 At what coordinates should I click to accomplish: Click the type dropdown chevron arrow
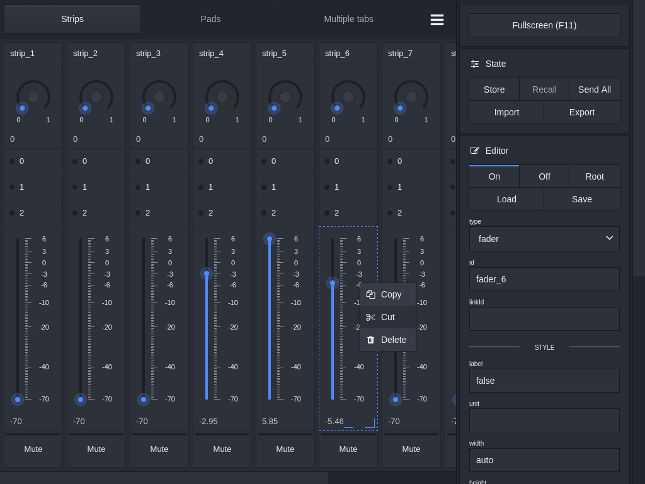click(609, 238)
